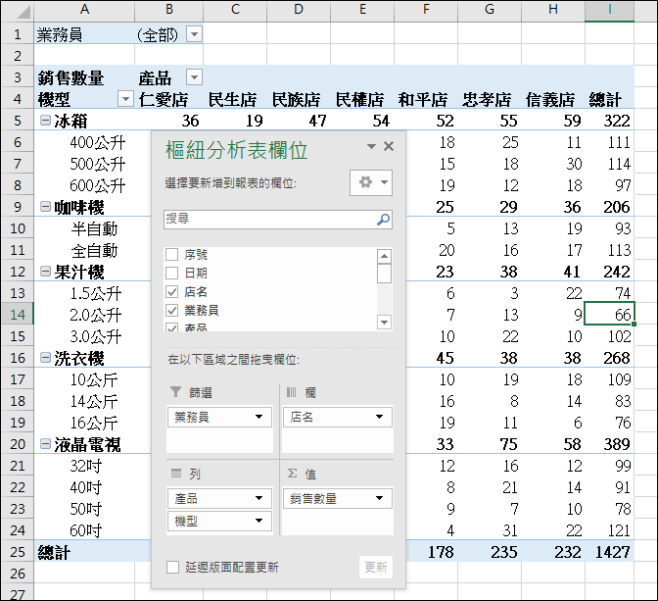Collapse the 洗衣機 group

(x=45, y=358)
